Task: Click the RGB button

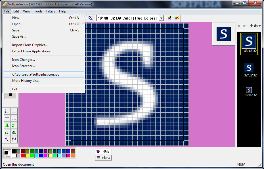Action: pos(103,151)
